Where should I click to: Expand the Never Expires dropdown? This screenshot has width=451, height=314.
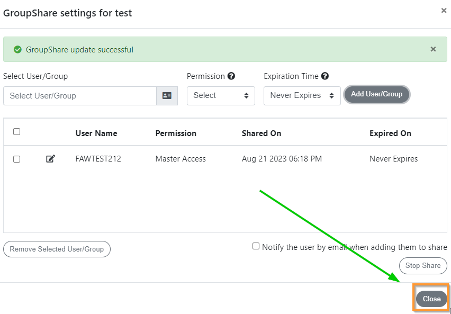302,95
